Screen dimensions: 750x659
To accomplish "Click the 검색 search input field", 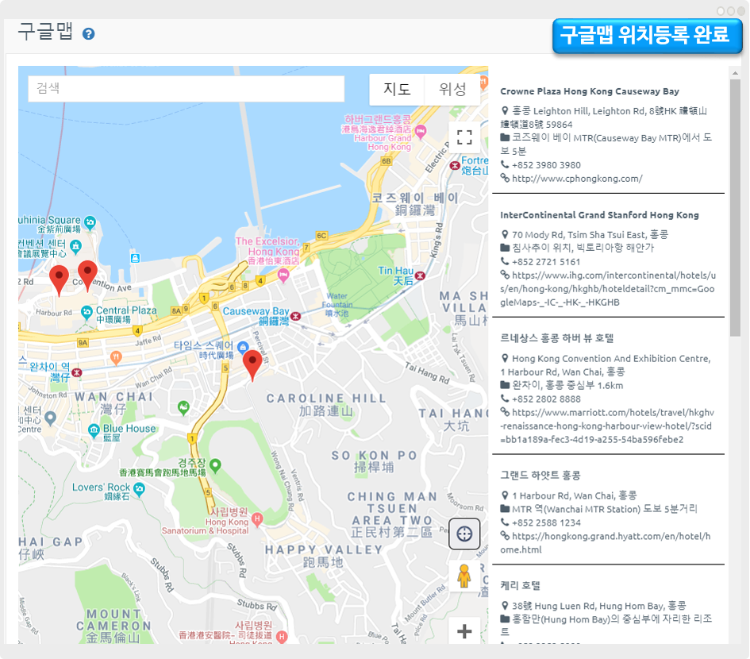I will (x=186, y=89).
